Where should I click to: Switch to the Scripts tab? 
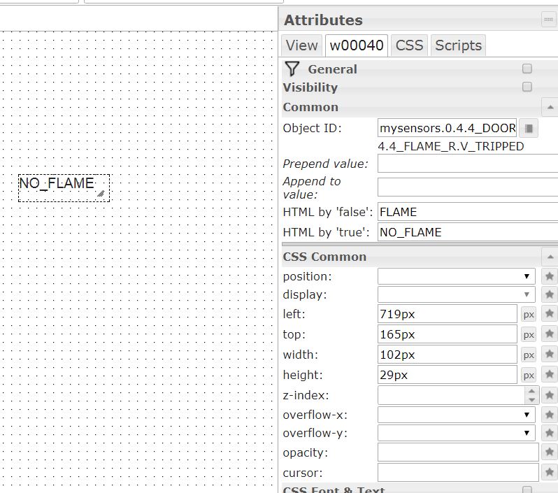click(458, 45)
